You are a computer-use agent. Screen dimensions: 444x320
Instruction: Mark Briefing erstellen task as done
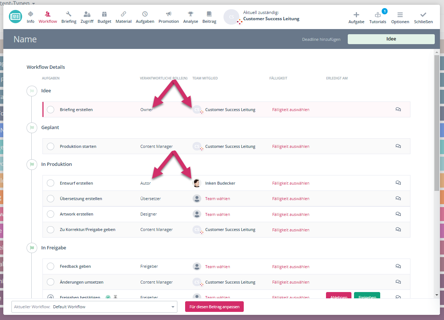click(51, 110)
